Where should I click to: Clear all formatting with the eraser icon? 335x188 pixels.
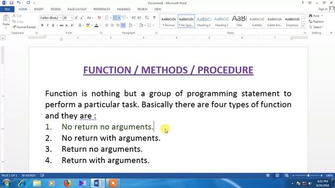[x=99, y=18]
